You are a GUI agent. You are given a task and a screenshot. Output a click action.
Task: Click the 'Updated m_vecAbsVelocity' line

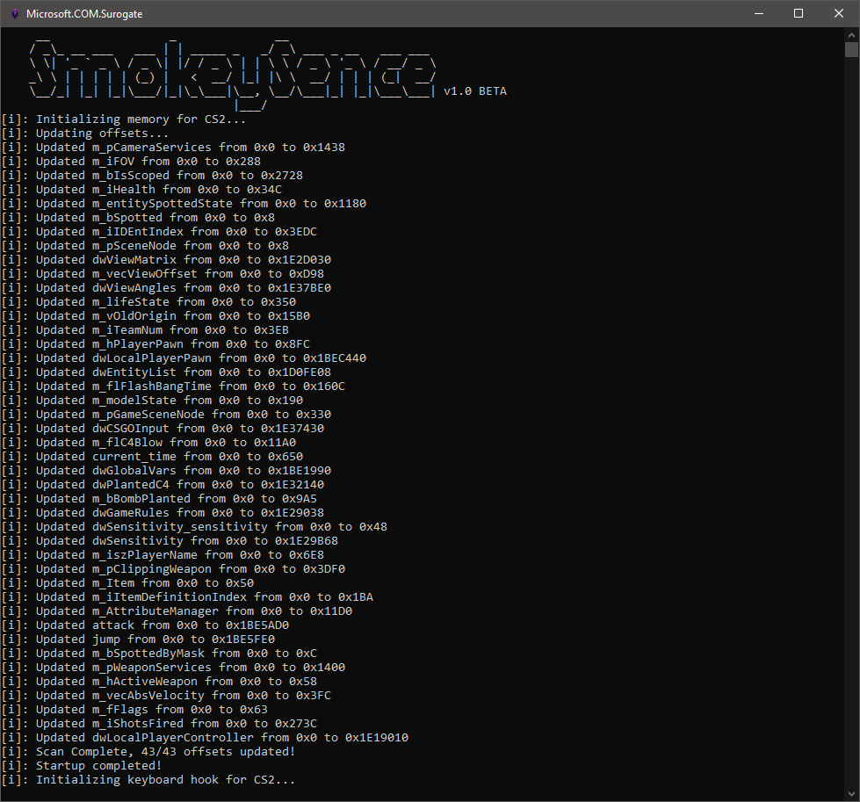click(x=166, y=696)
